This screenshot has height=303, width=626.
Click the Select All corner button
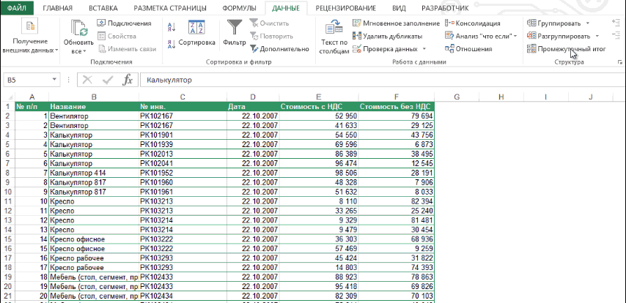7,97
